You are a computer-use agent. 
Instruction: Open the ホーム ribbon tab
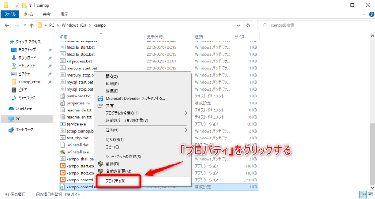[29, 14]
